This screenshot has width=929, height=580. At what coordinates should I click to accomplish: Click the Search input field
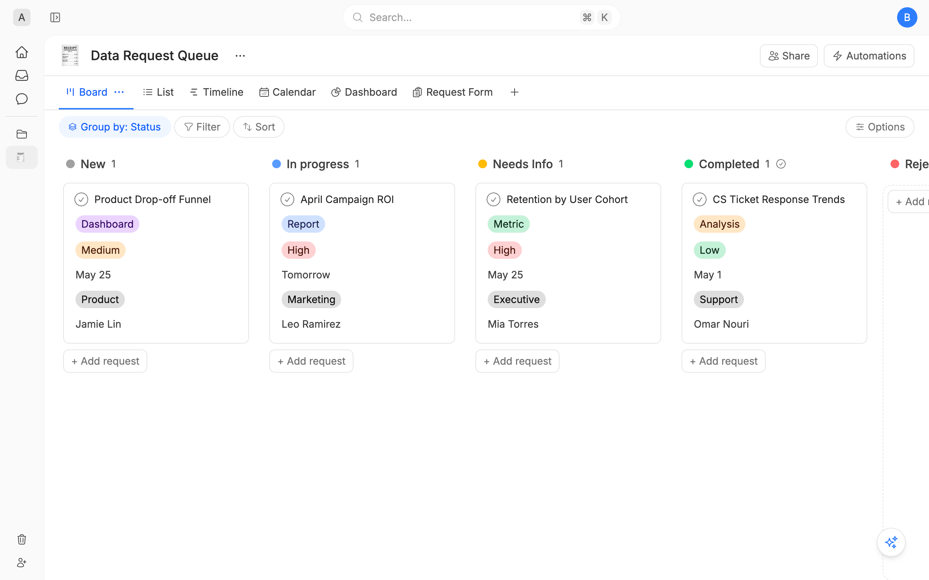pyautogui.click(x=482, y=17)
